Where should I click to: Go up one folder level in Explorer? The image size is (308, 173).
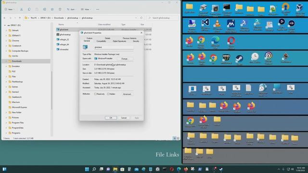[x=20, y=18]
